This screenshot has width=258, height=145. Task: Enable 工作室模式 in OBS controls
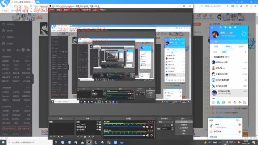[184, 128]
